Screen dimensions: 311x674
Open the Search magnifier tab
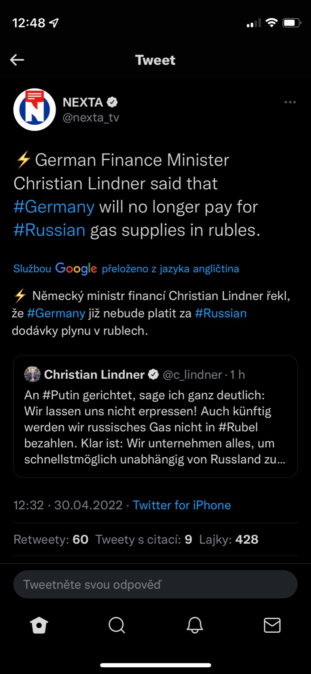[117, 625]
